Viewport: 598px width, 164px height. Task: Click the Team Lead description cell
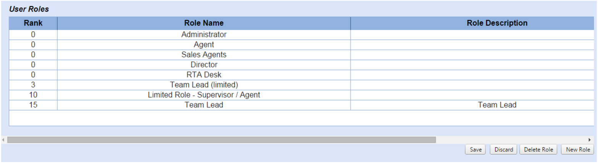coord(497,105)
